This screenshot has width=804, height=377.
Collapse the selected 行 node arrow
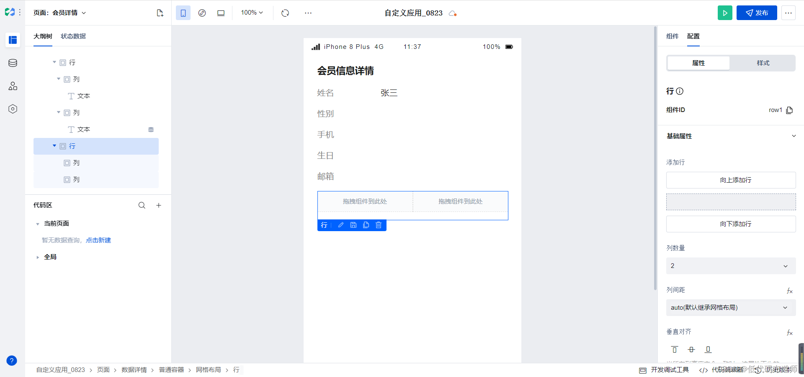(54, 146)
